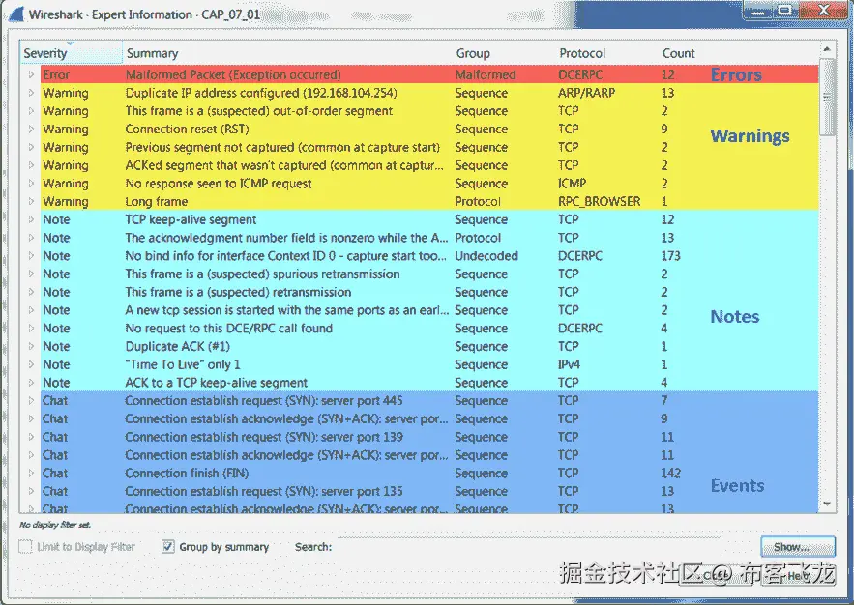854x605 pixels.
Task: Sort by the Group column header
Action: (x=503, y=53)
